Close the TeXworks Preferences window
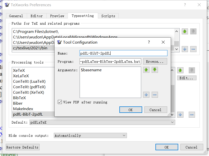This screenshot has width=209, height=156. (199, 5)
